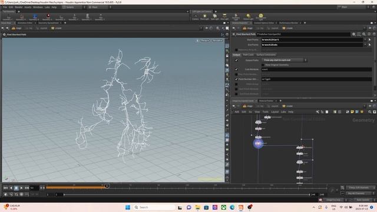377x212 pixels.
Task: Go back in Scene View path history
Action: point(2,28)
